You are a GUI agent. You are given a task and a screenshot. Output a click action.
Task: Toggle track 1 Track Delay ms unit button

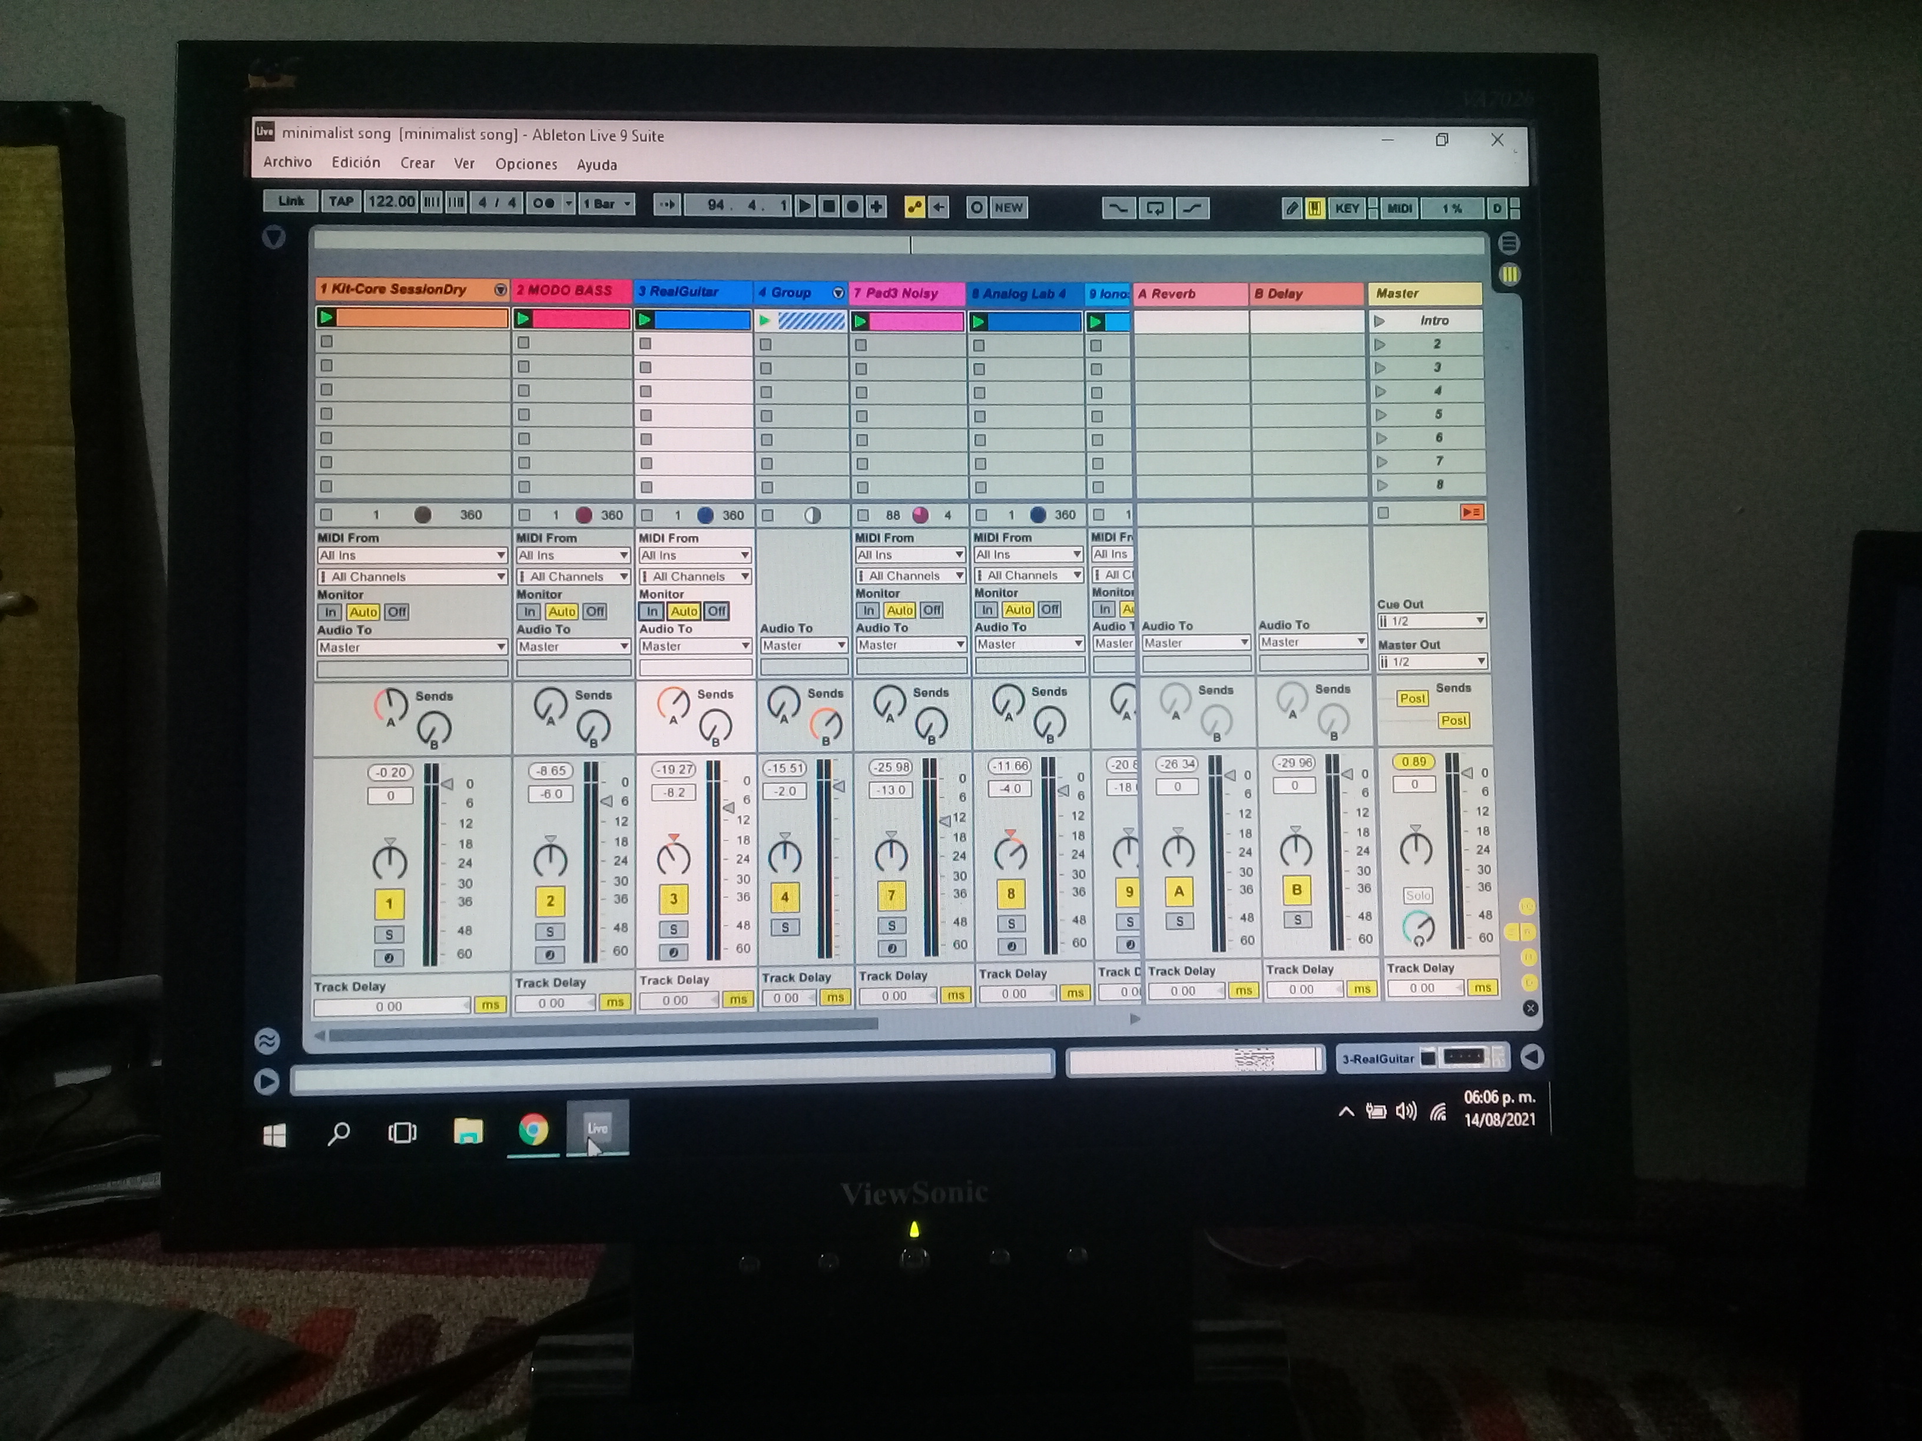tap(490, 1005)
